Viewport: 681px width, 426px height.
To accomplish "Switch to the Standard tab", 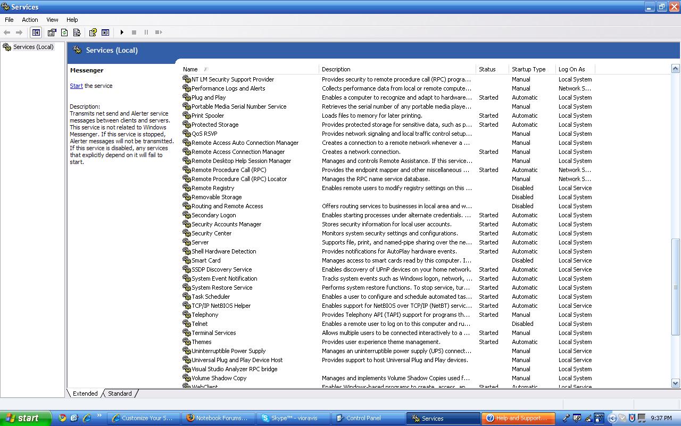I will click(x=120, y=394).
